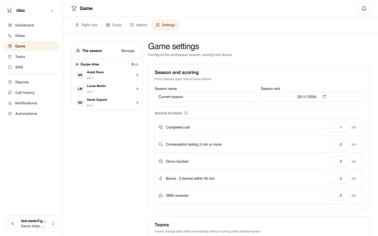Click the Season name input field
This screenshot has height=236, width=378.
(206, 97)
